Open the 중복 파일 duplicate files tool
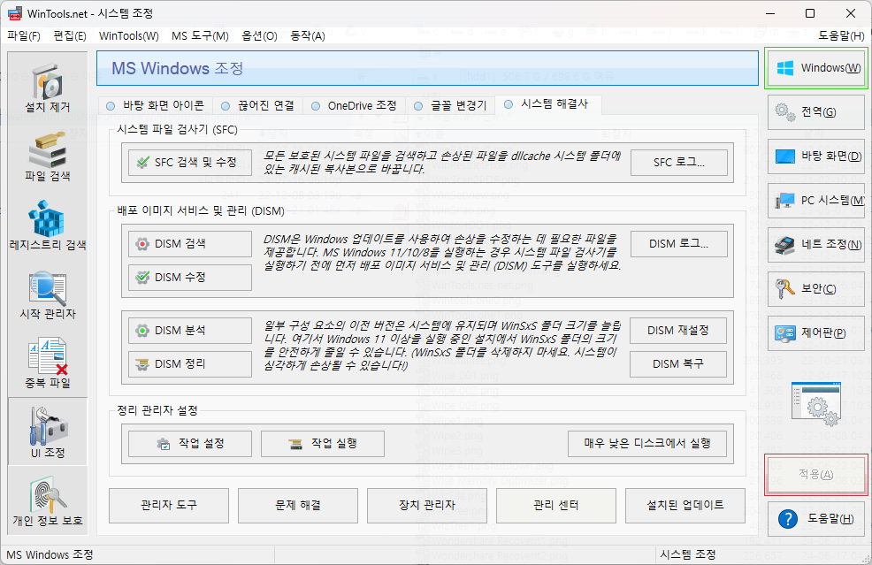The width and height of the screenshot is (872, 565). pyautogui.click(x=48, y=363)
